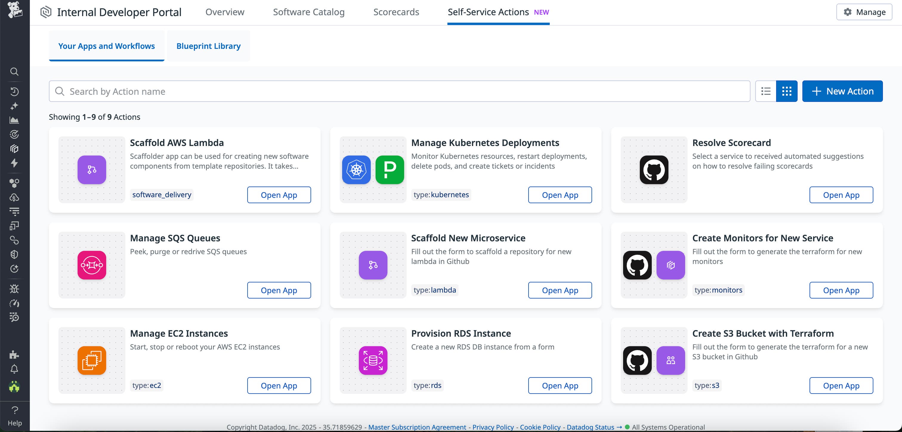Open the search magnifier in the left sidebar

(14, 72)
